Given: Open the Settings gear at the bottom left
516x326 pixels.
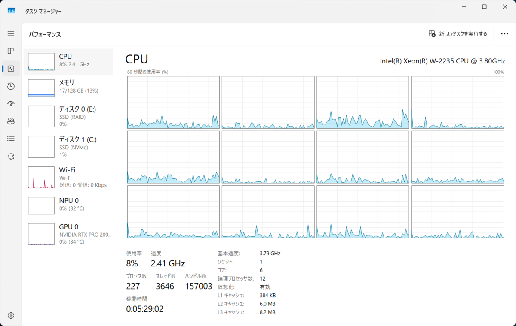Looking at the screenshot, I should point(11,315).
